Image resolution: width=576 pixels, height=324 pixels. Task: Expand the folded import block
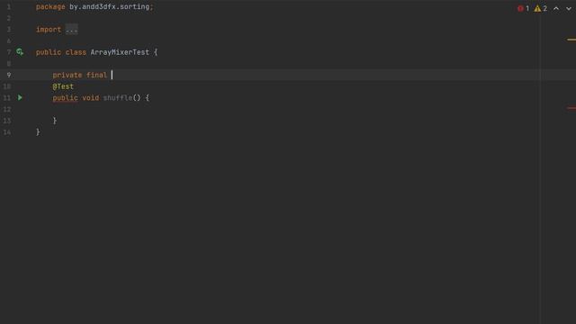(x=72, y=30)
